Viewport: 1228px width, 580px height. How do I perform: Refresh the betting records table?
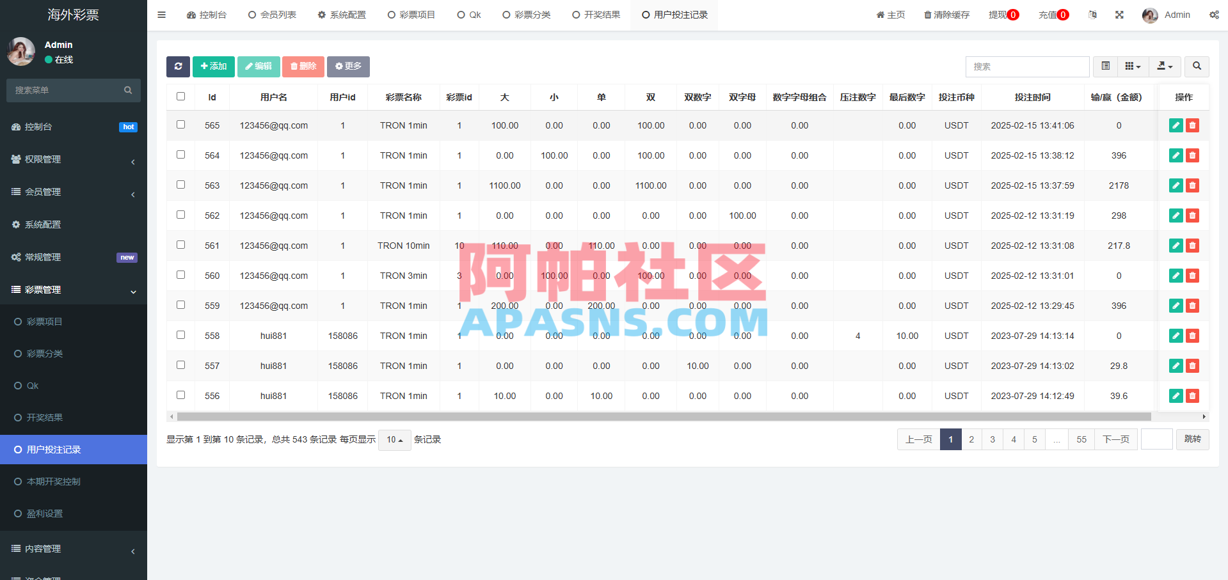coord(178,67)
